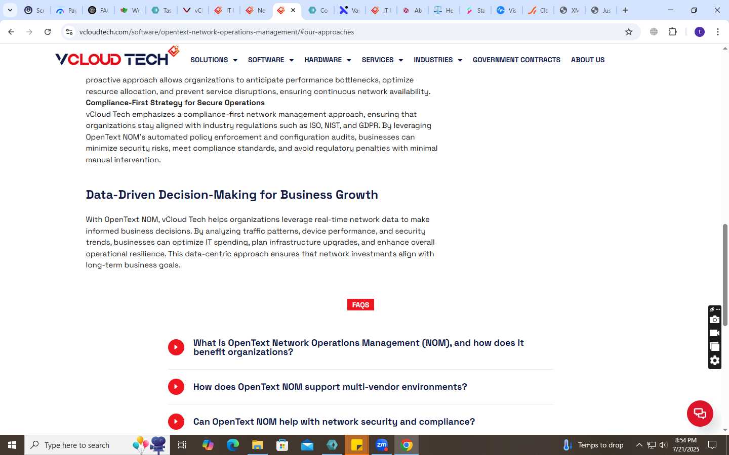Click the screenshot camera icon in side toolbar
Screen dimensions: 729x455
click(x=715, y=320)
